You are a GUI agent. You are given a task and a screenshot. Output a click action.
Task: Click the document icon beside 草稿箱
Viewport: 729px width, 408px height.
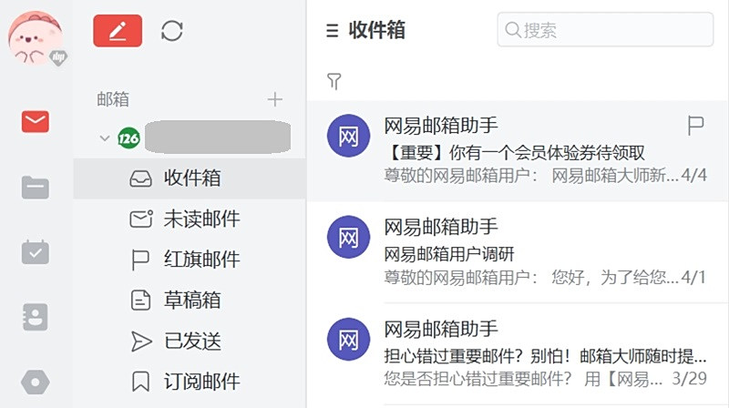(x=140, y=301)
